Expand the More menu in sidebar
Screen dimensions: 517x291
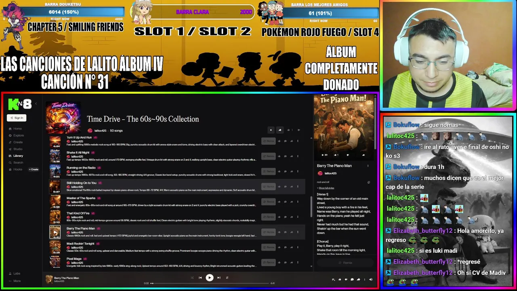point(15,281)
